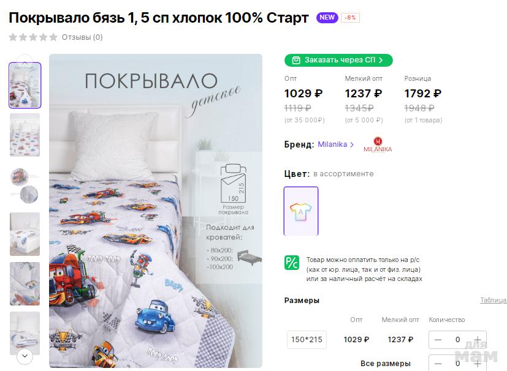Click the star rating icons
The width and height of the screenshot is (507, 371).
tap(33, 37)
